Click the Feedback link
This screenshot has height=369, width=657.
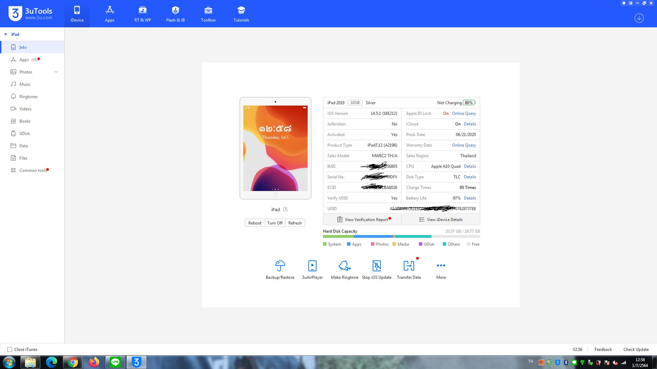pyautogui.click(x=603, y=350)
